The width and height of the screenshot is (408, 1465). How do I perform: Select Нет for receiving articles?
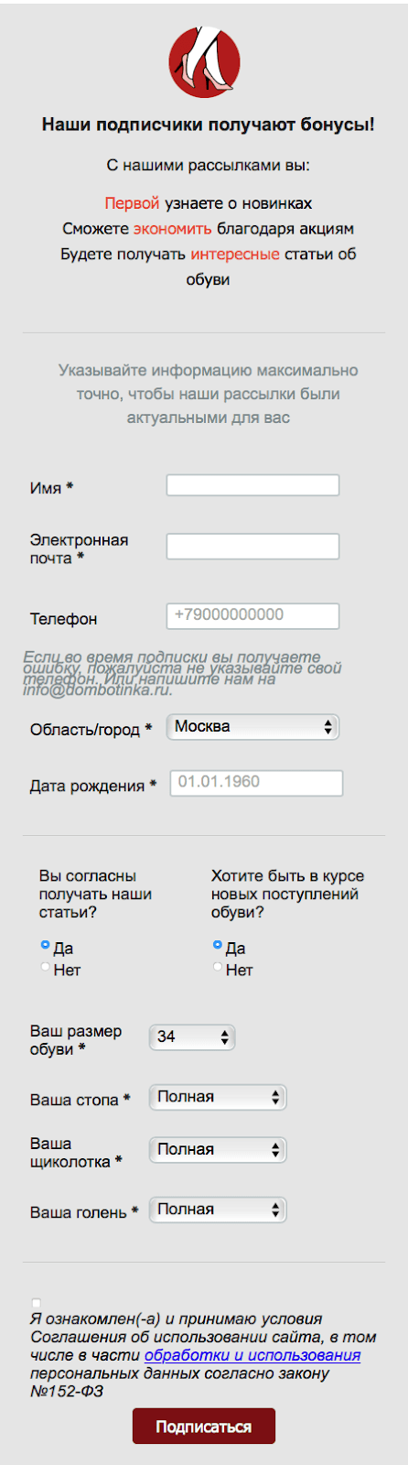[x=45, y=967]
